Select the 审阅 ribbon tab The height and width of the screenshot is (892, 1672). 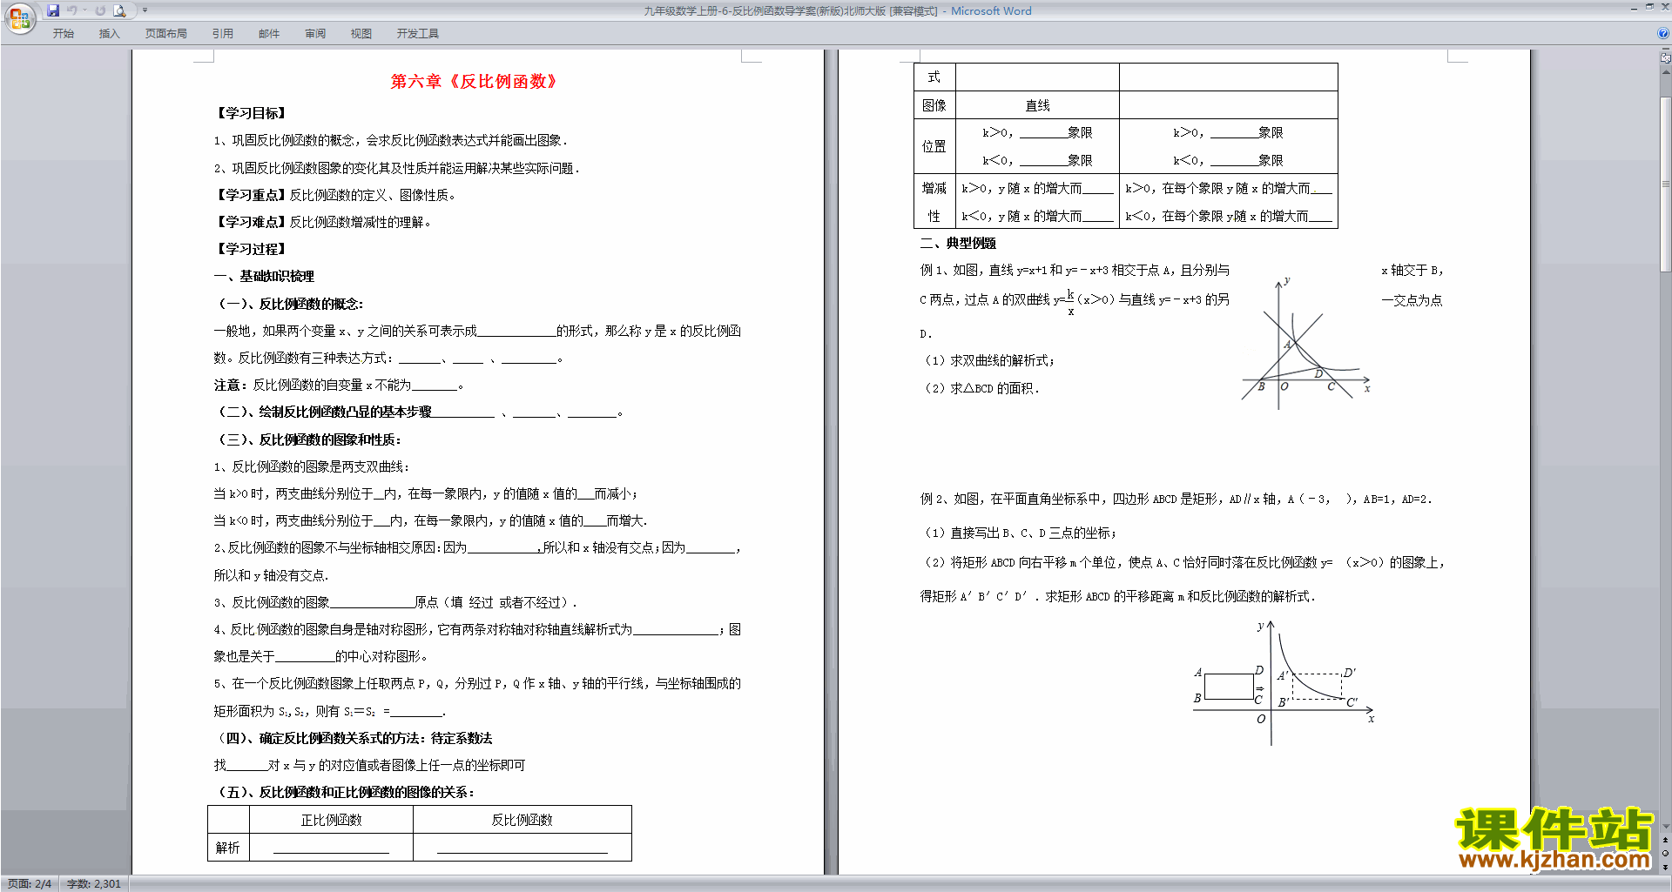pyautogui.click(x=315, y=33)
